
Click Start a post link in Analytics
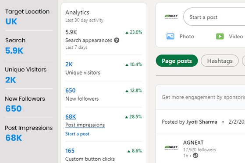point(77,134)
